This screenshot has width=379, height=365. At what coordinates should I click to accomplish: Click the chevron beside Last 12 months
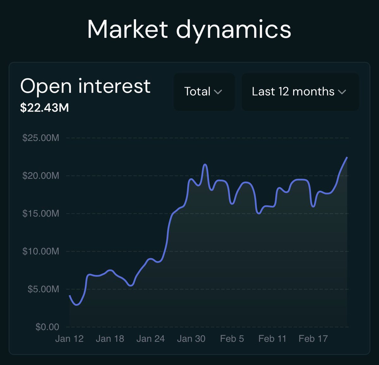pos(342,92)
